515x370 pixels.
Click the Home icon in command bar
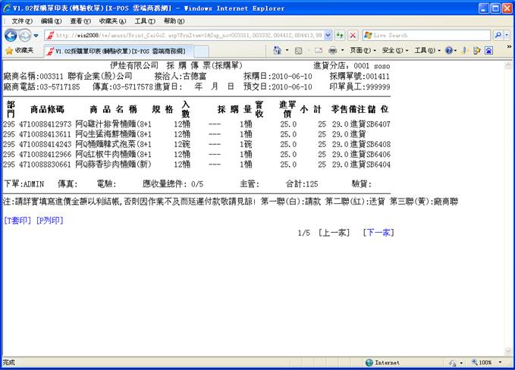coord(277,51)
